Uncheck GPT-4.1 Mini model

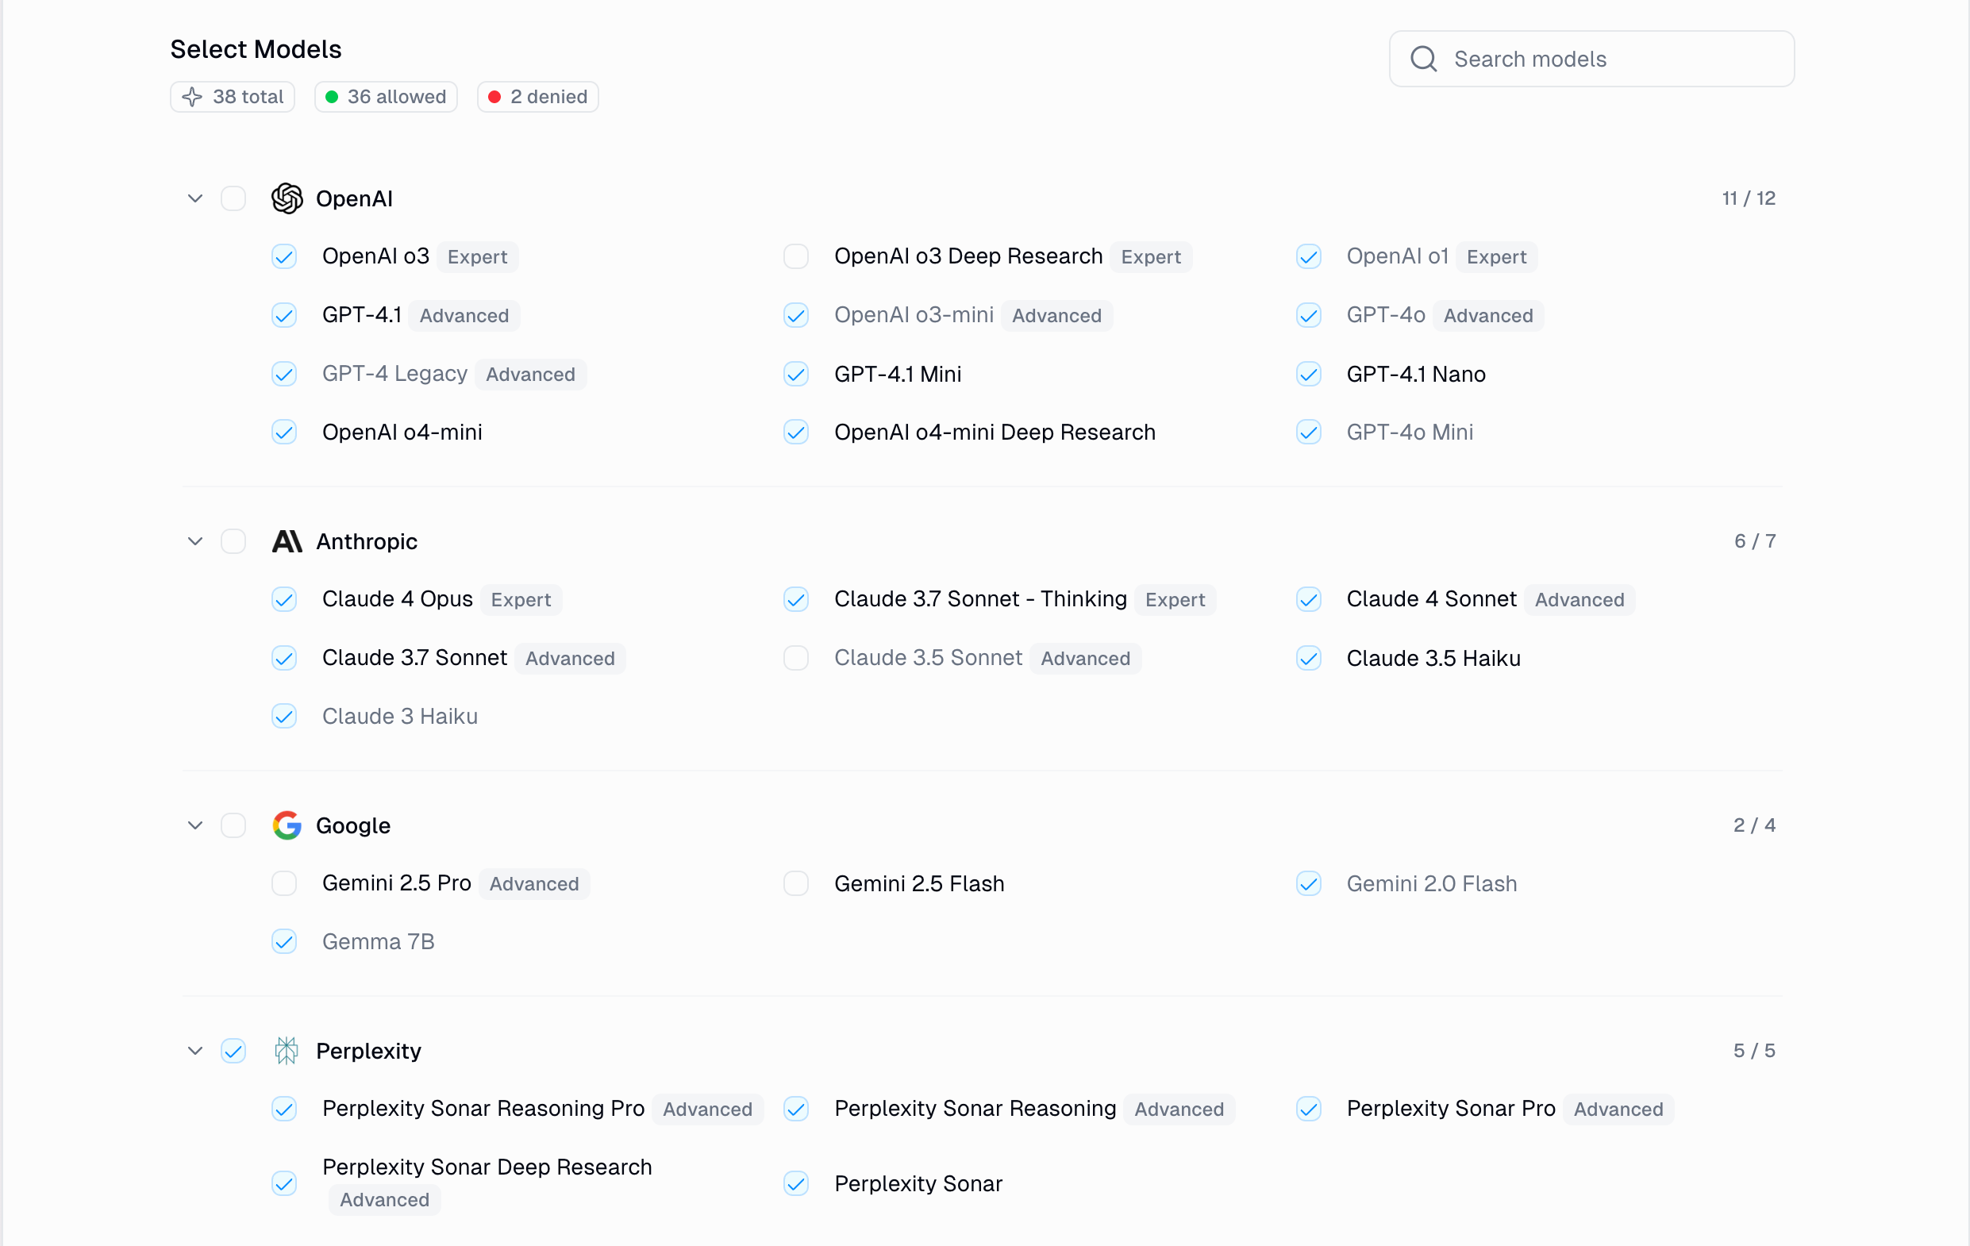point(796,375)
